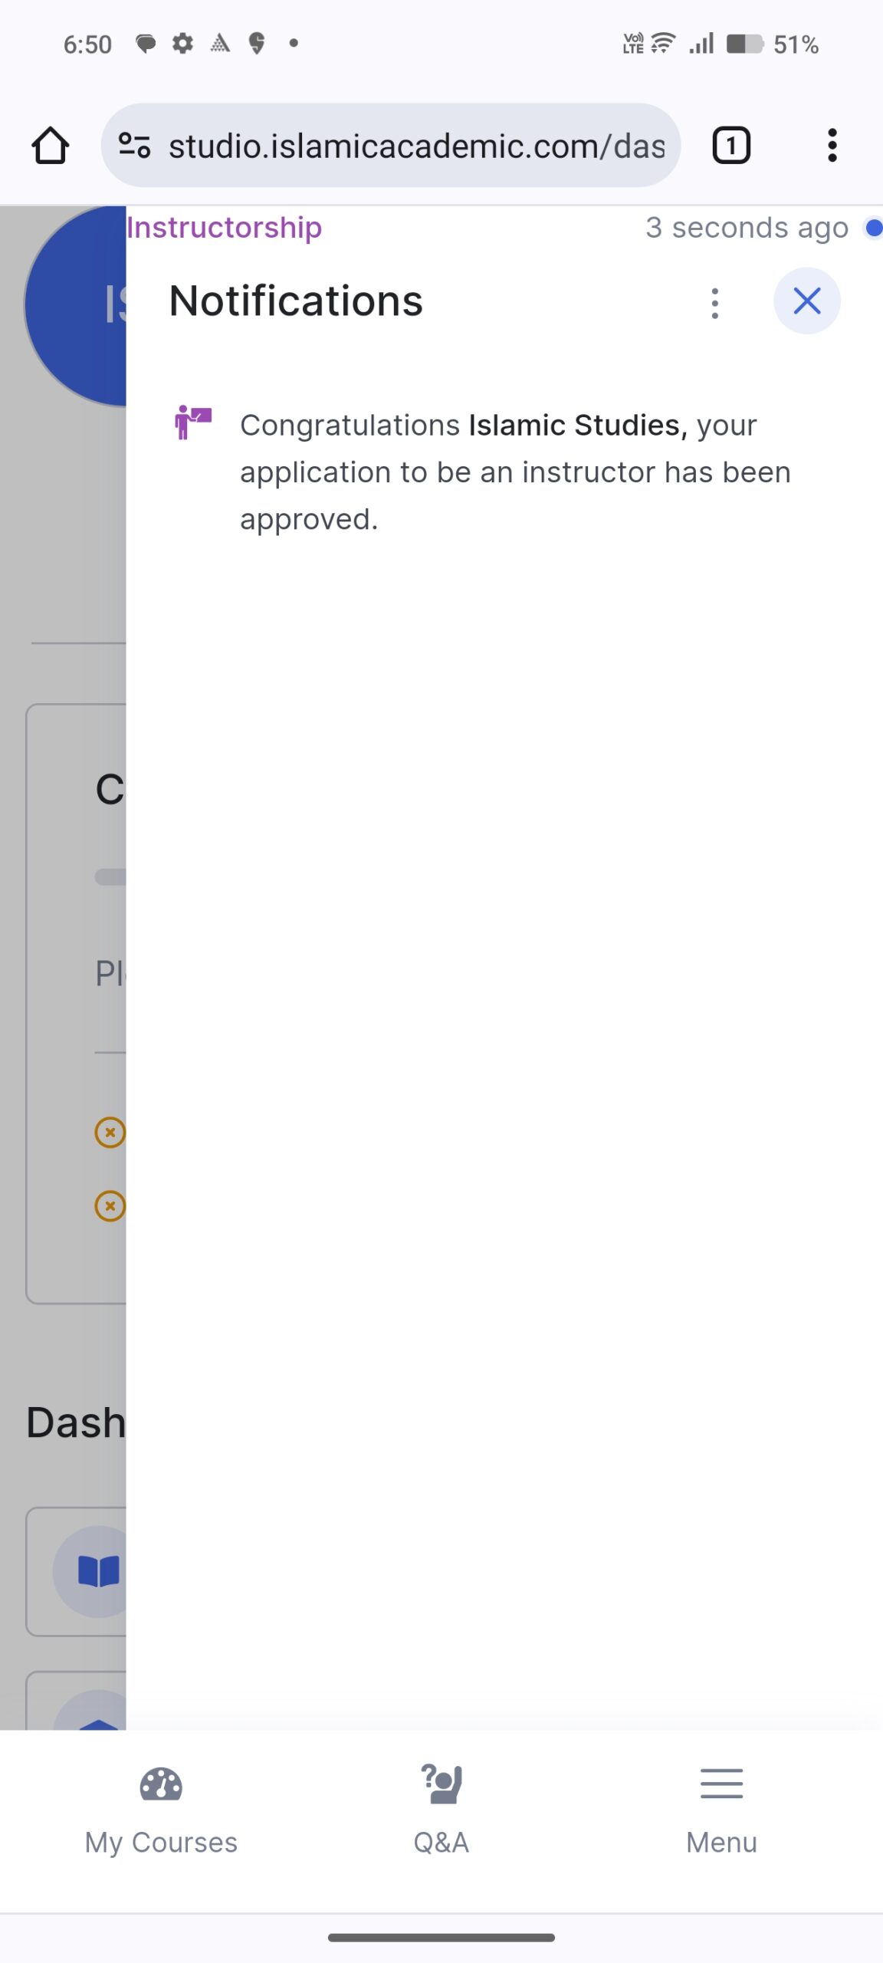This screenshot has height=1963, width=883.
Task: Tap the My Courses gauge icon
Action: pyautogui.click(x=161, y=1784)
